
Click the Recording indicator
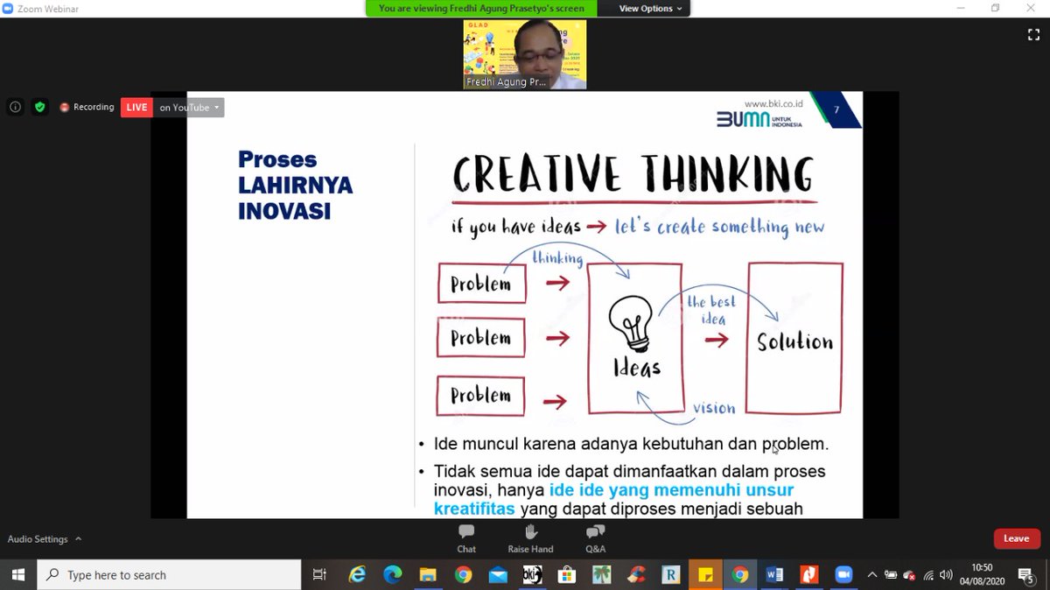point(87,107)
